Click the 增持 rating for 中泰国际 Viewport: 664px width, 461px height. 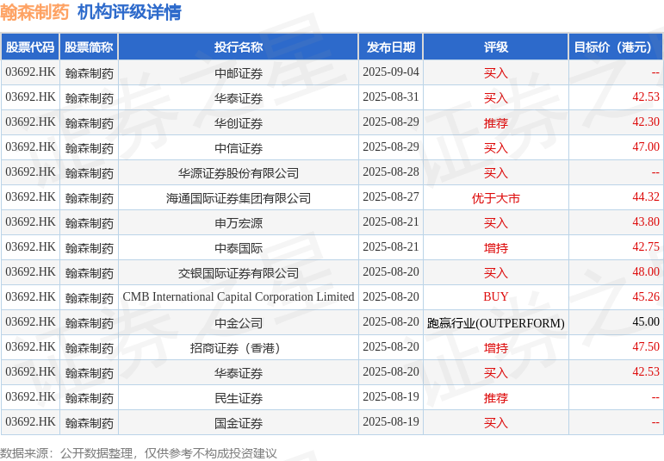[496, 248]
